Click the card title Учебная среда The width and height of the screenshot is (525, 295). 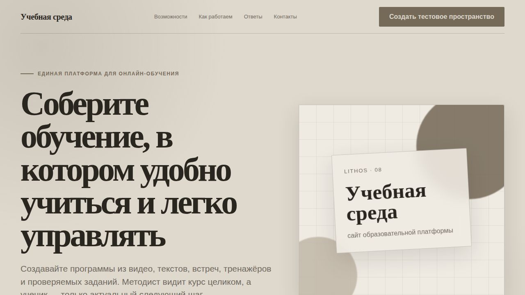pyautogui.click(x=386, y=203)
